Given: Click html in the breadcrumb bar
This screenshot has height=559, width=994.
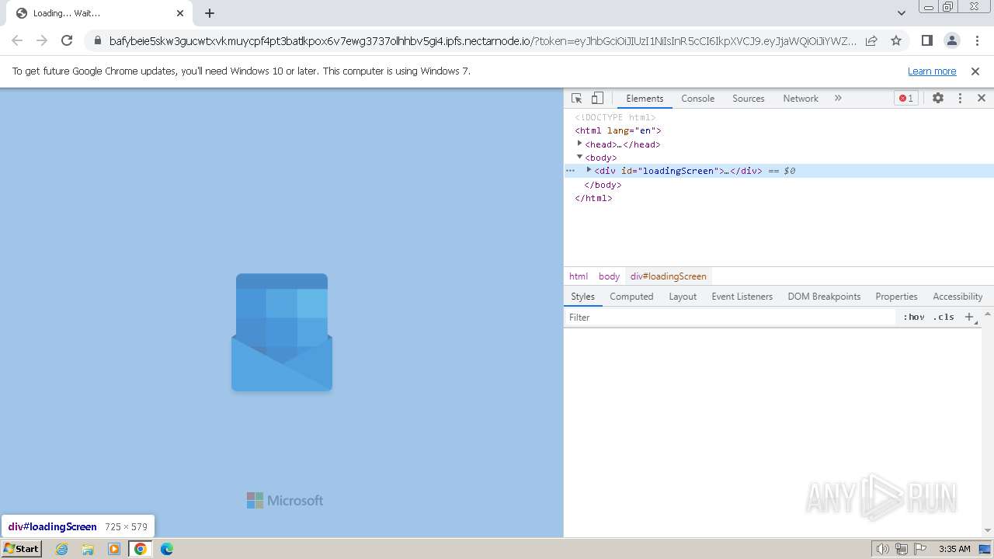Looking at the screenshot, I should coord(579,276).
